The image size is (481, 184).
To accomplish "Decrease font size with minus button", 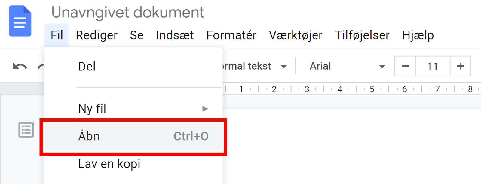I will tap(405, 66).
